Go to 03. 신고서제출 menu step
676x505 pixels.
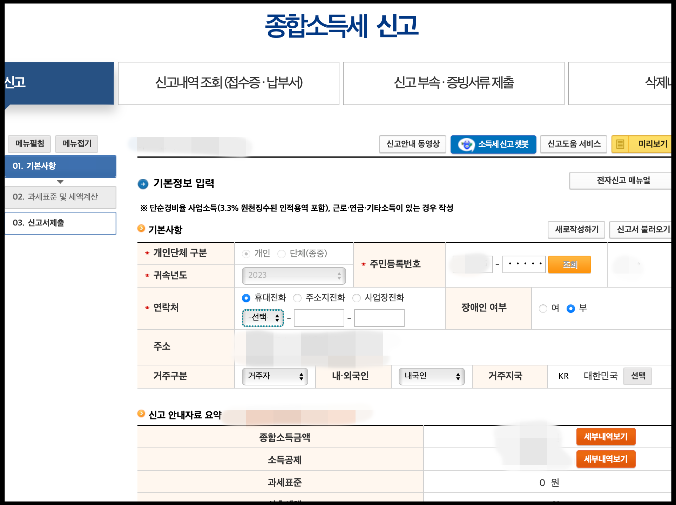pos(60,223)
